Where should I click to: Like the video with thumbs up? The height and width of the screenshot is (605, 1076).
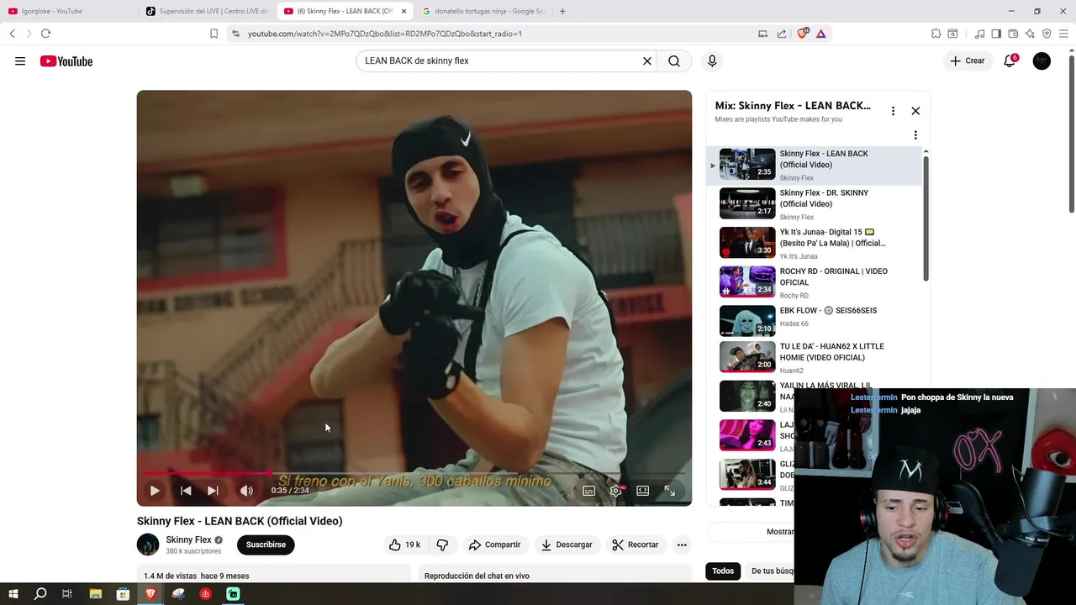tap(405, 544)
